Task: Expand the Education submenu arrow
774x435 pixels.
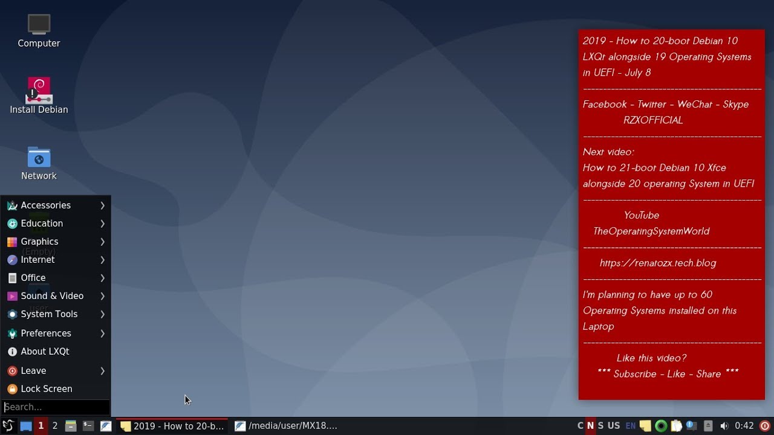Action: pos(103,224)
